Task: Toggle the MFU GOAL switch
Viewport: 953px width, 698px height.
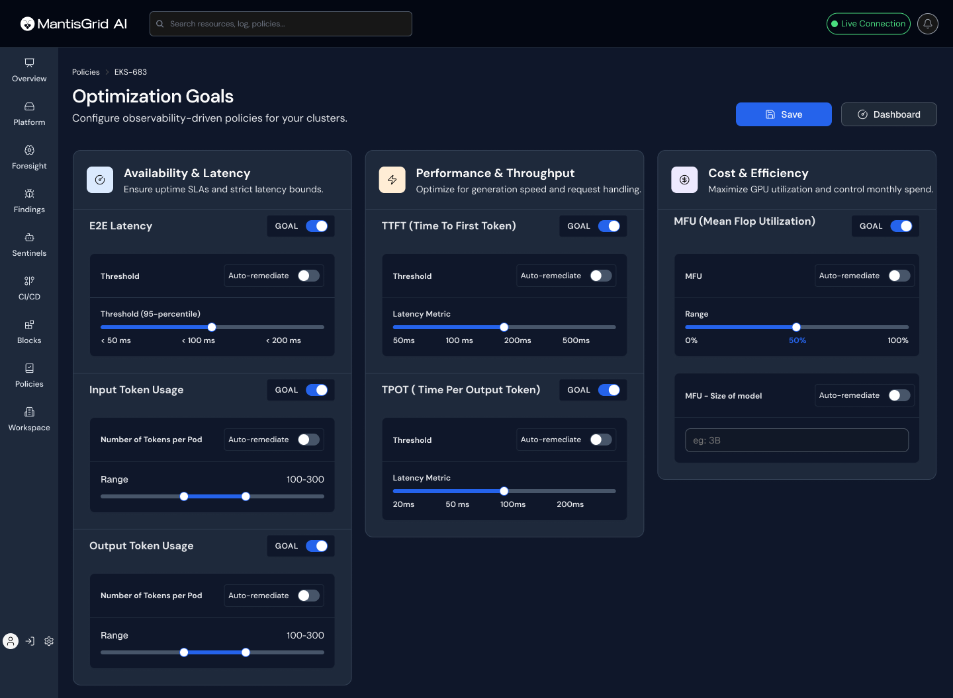Action: click(901, 226)
